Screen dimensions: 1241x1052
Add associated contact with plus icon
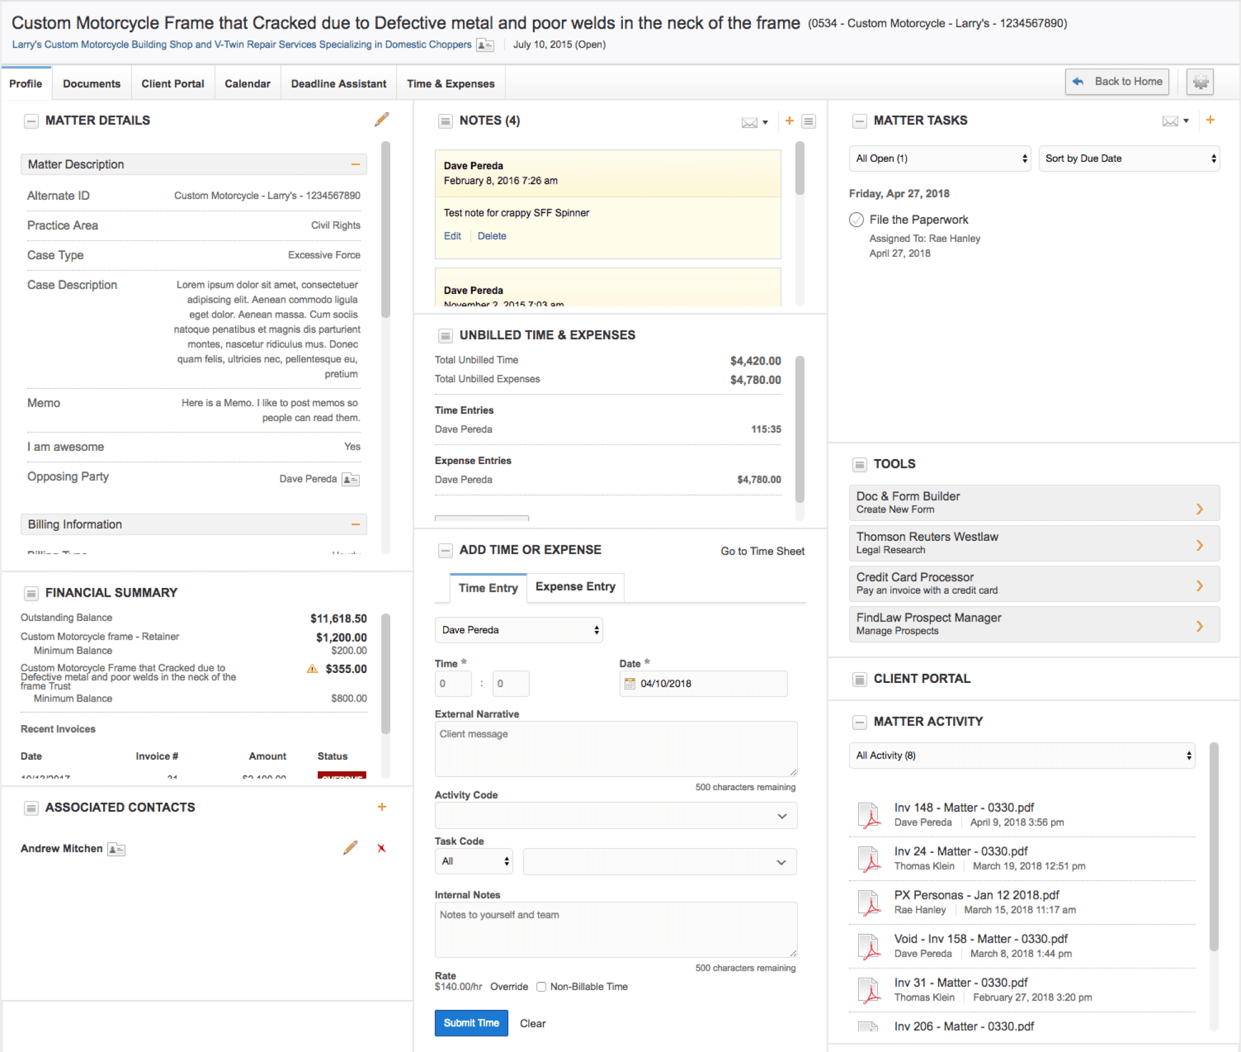(382, 806)
